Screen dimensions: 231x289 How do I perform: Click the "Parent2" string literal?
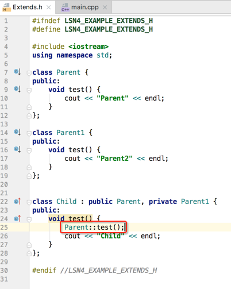[114, 159]
